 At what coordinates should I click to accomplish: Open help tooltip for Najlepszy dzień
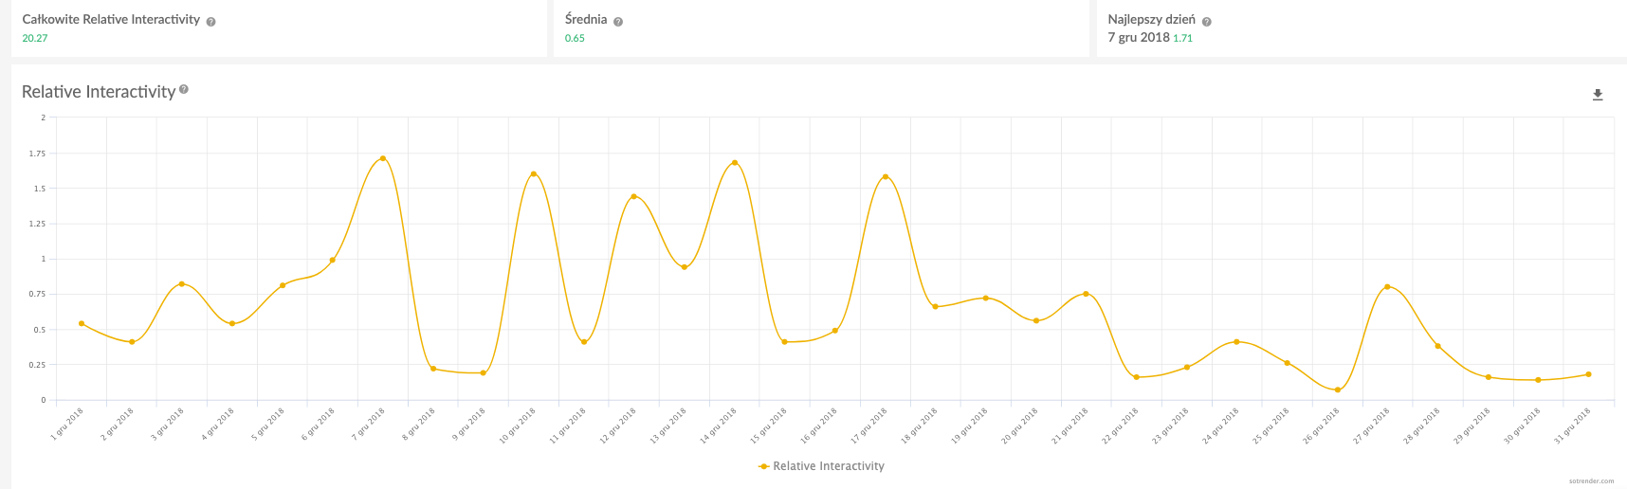click(x=1206, y=22)
